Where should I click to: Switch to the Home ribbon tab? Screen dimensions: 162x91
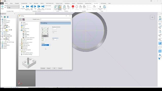pyautogui.click(x=6, y=3)
